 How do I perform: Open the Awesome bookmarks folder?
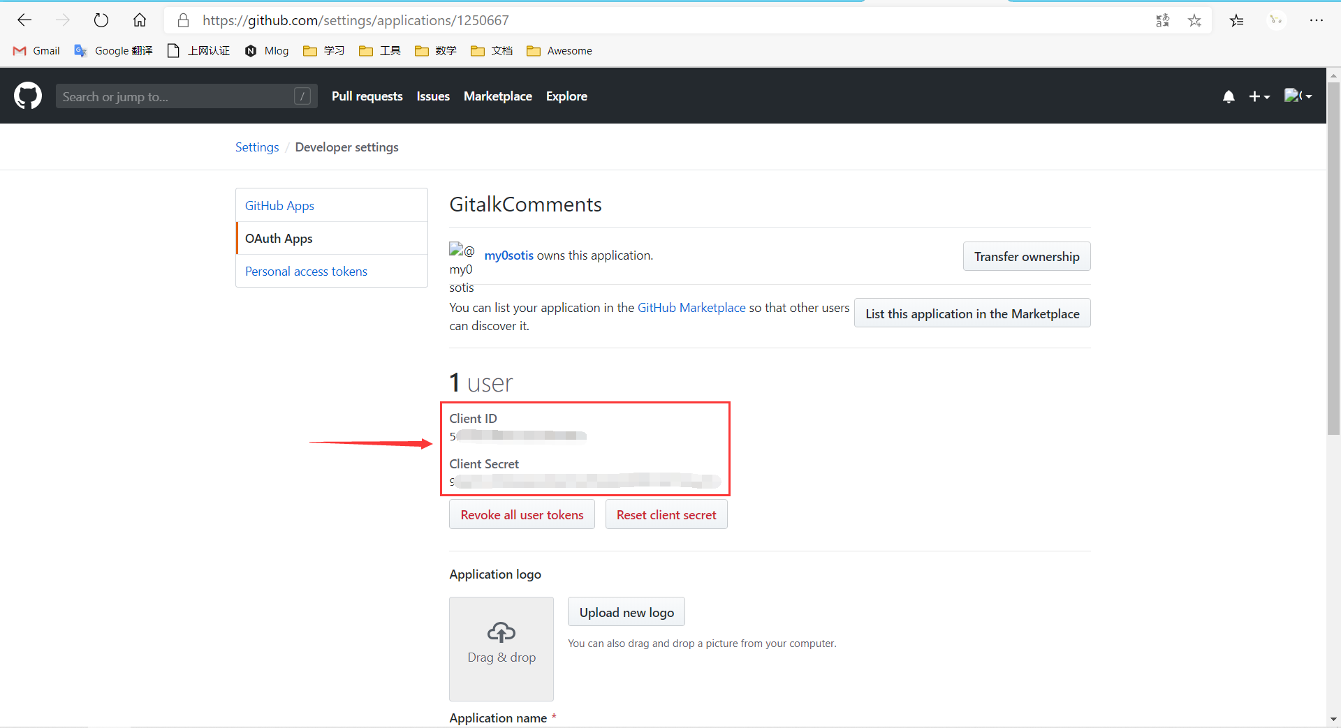pyautogui.click(x=559, y=51)
